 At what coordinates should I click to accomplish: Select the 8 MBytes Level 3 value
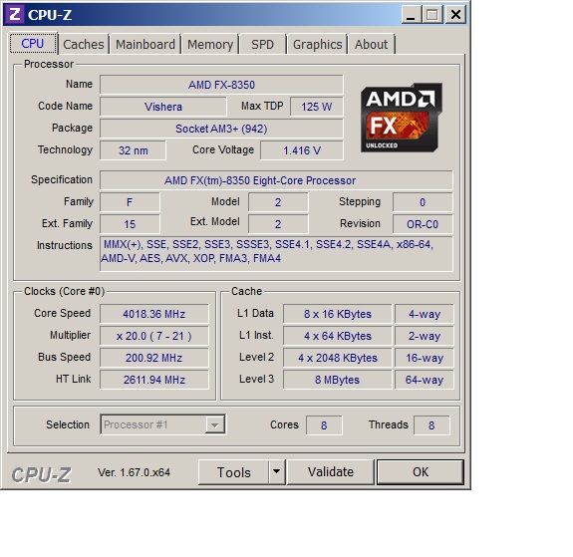coord(337,380)
